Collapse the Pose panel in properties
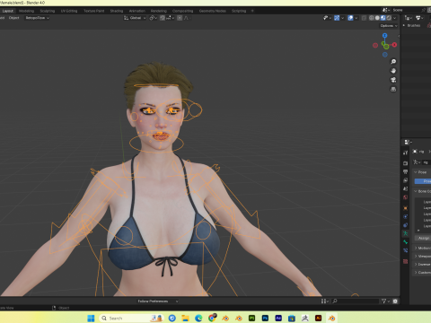 (422, 172)
